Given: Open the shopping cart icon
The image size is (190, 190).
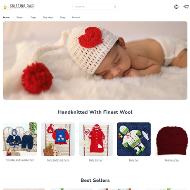Looking at the screenshot, I should point(186,7).
